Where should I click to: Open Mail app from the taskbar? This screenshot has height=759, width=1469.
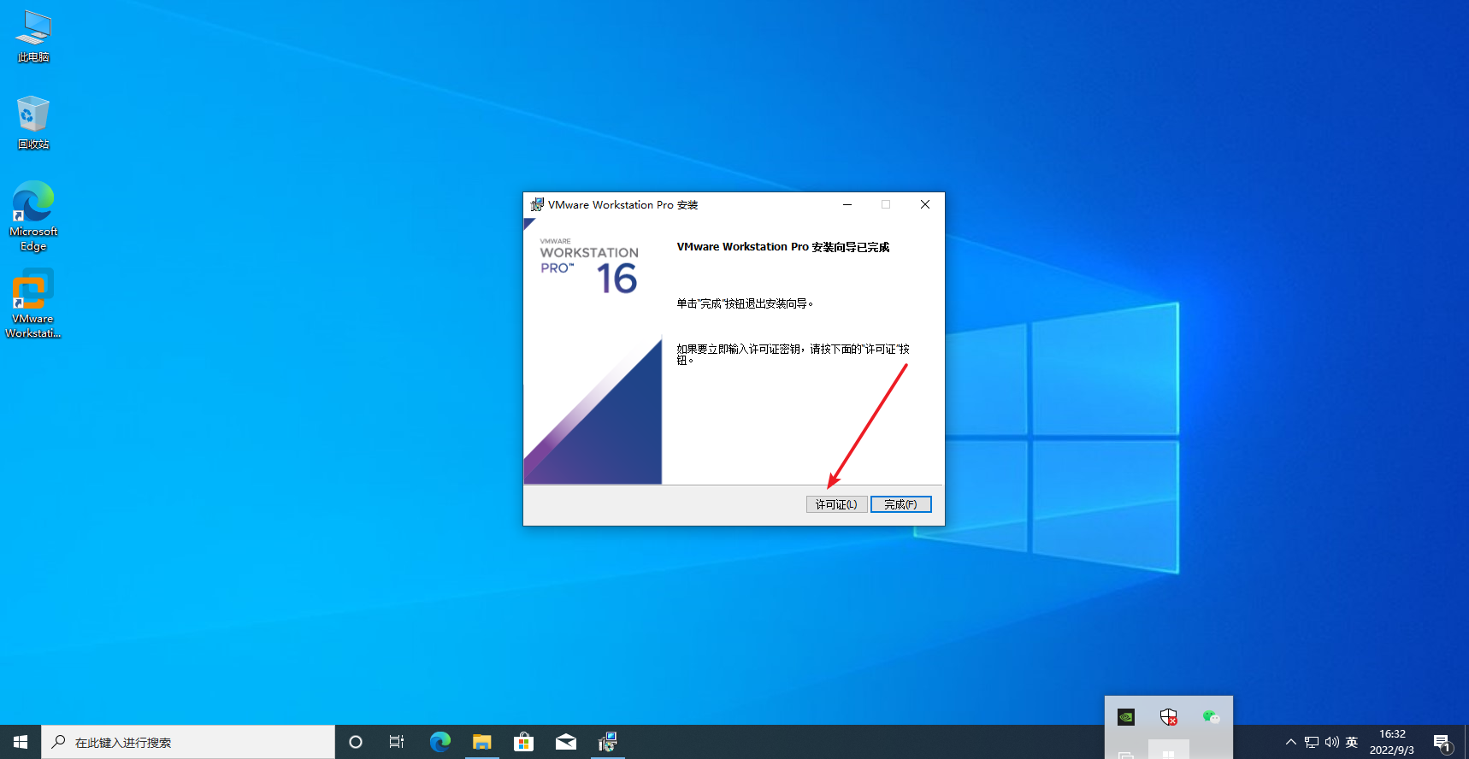coord(566,742)
